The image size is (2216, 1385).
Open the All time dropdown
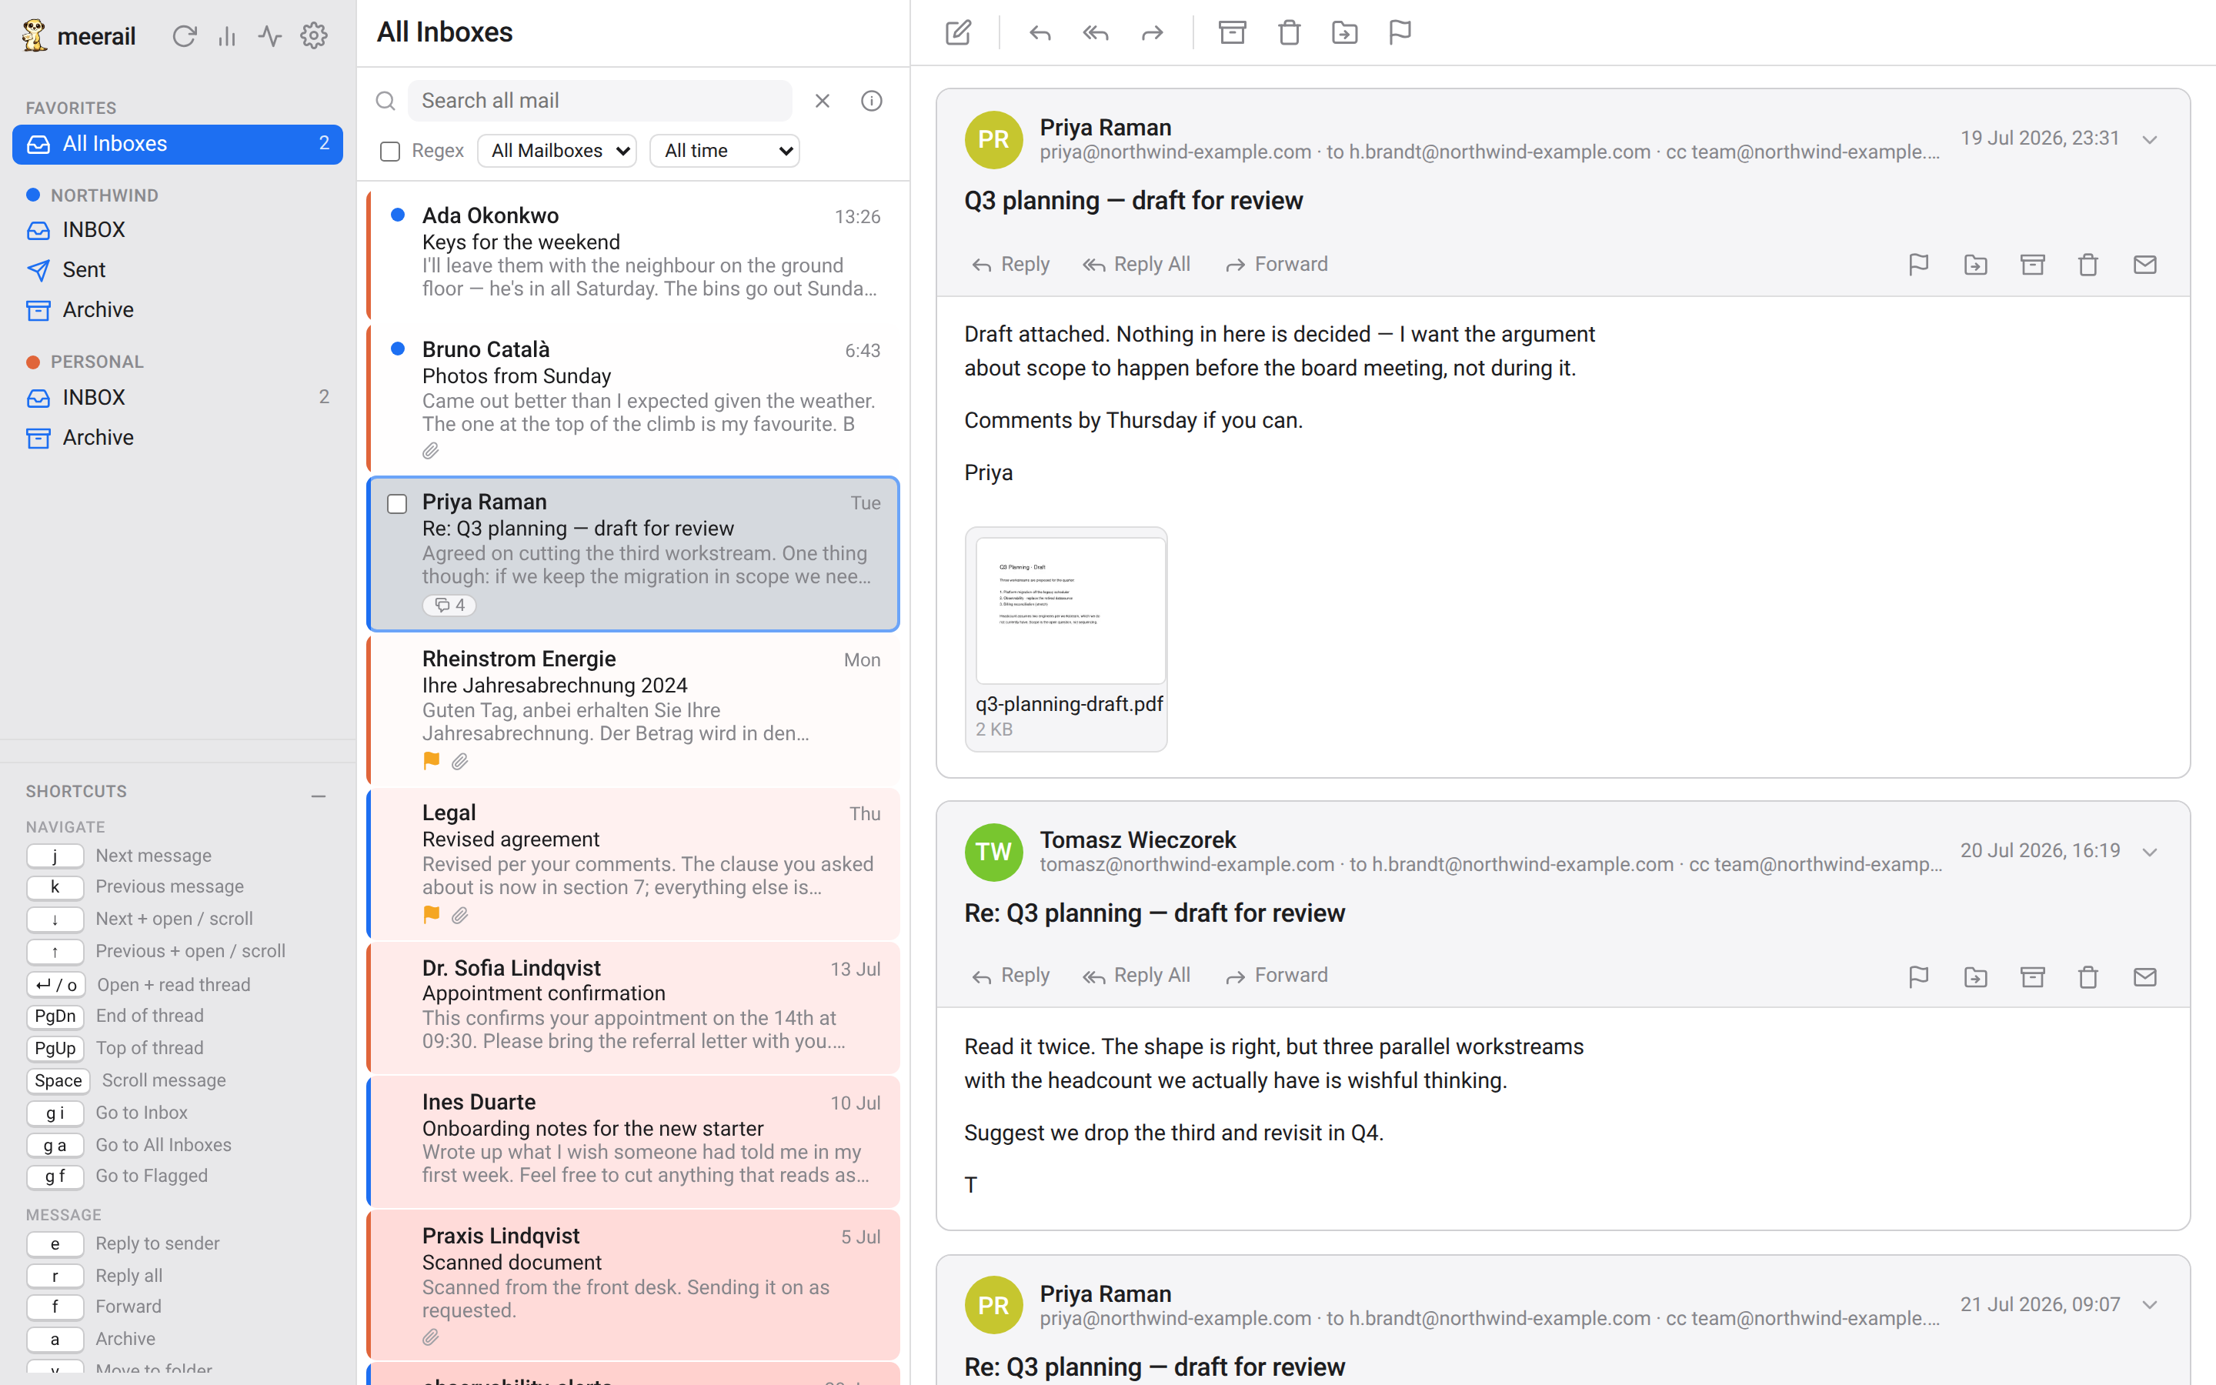[724, 151]
